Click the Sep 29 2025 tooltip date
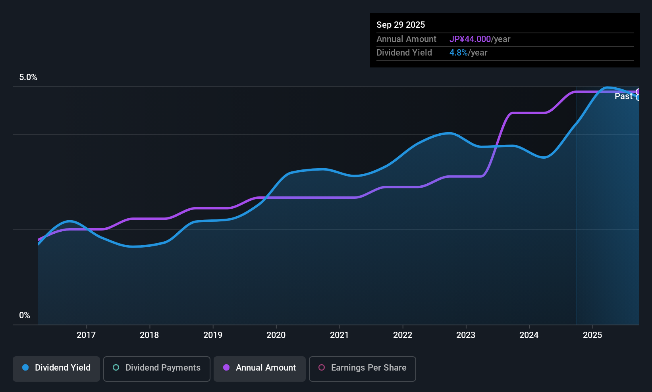 tap(401, 25)
